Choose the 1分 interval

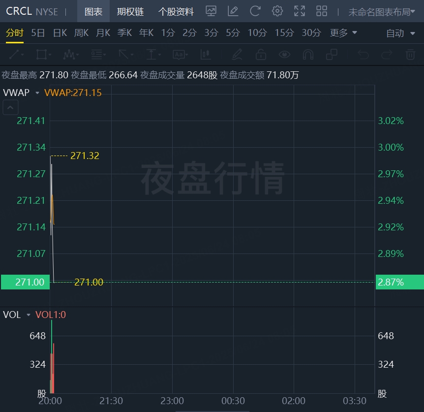pos(168,32)
